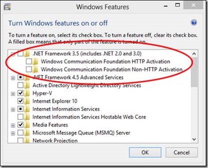Image resolution: width=208 pixels, height=168 pixels.
Task: Select Active Directory Lightweight Directory Services item
Action: (87, 85)
